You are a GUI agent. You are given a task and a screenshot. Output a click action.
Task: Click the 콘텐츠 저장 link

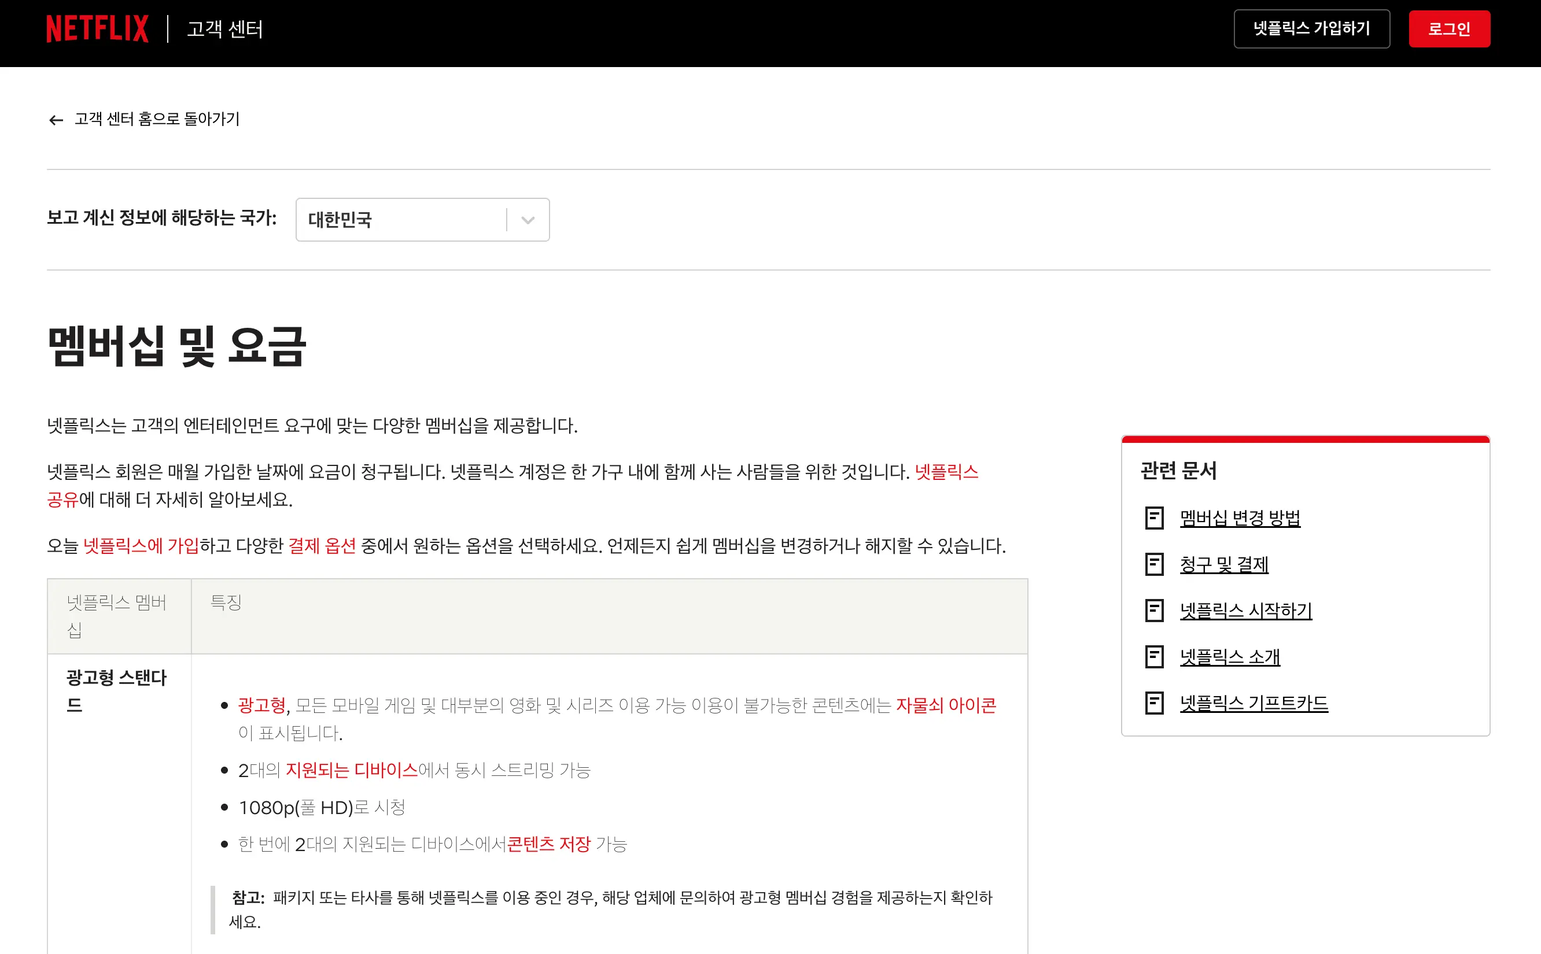[548, 844]
